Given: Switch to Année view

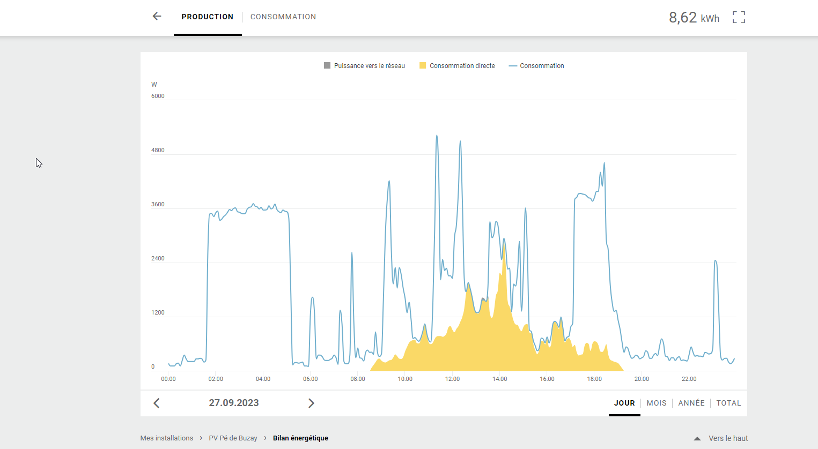Looking at the screenshot, I should [x=691, y=403].
